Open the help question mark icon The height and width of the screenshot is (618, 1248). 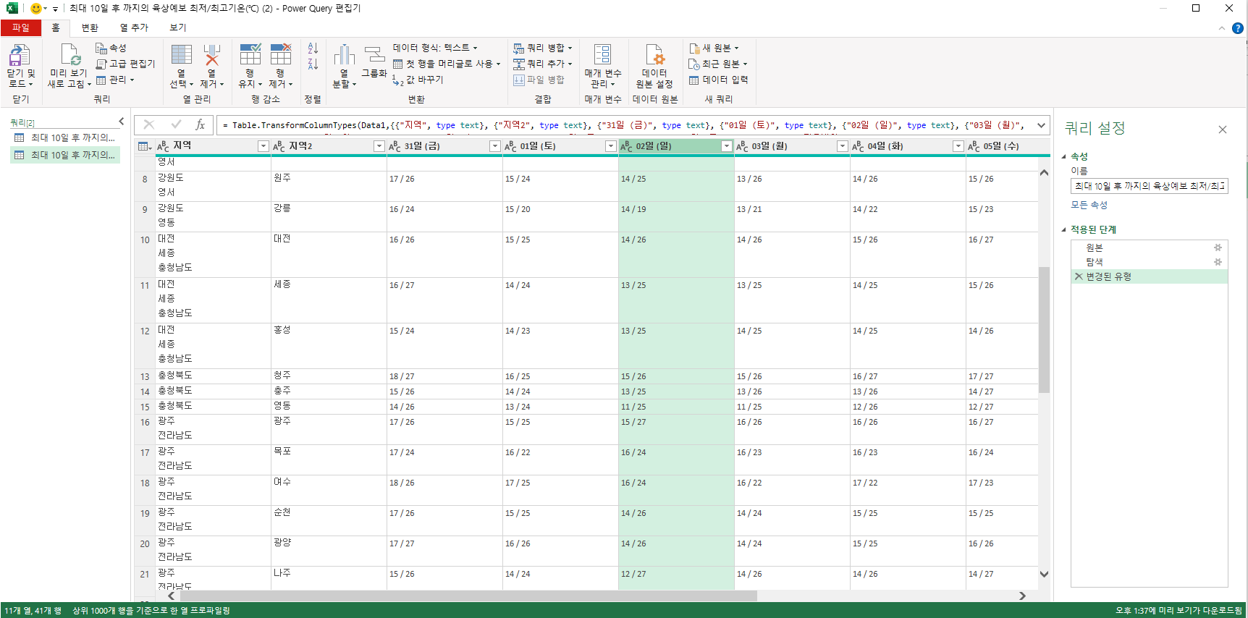1238,28
